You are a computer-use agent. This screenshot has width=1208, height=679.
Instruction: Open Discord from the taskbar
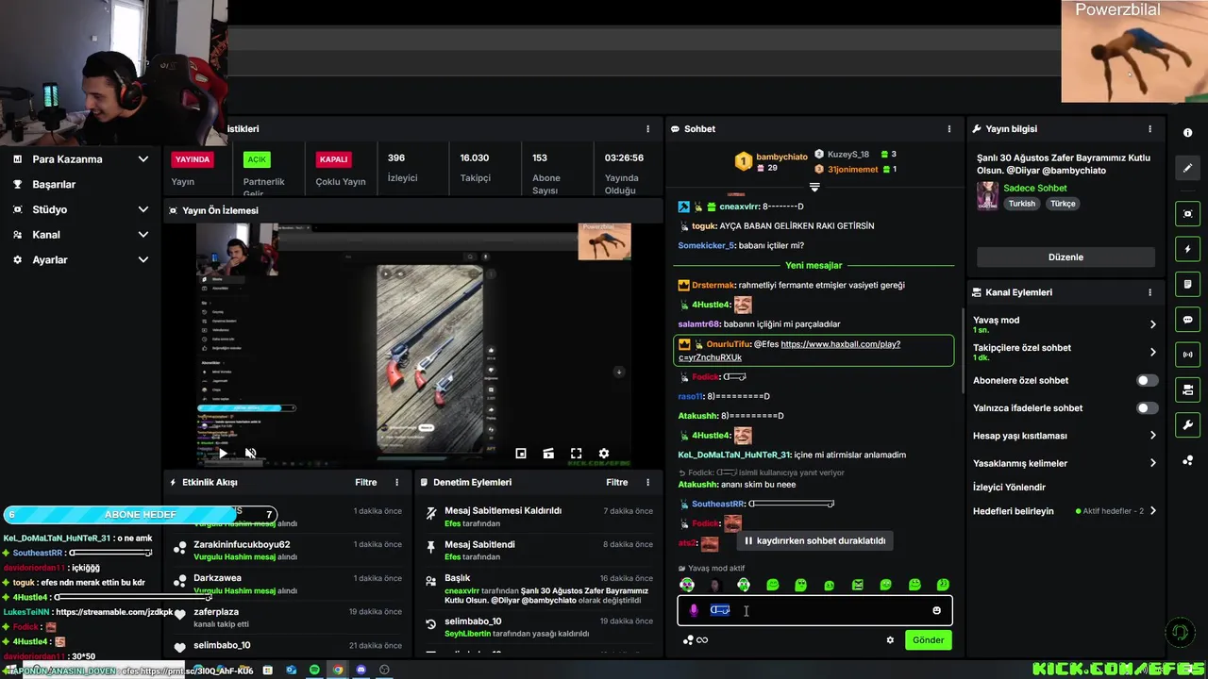pyautogui.click(x=361, y=671)
